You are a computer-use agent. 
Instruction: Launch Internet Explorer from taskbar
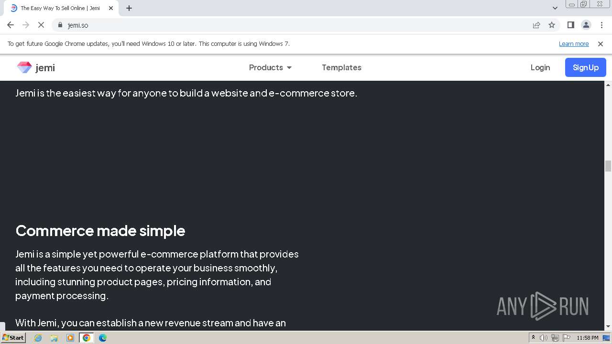pyautogui.click(x=38, y=338)
